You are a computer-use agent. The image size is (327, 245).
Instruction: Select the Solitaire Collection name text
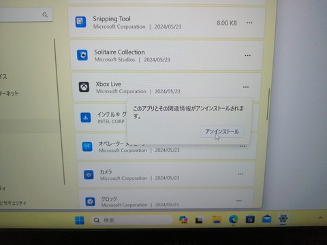(119, 52)
